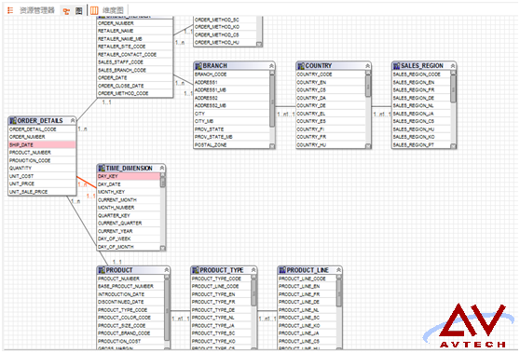Switch to the 维度图 dimension map tab

point(113,10)
